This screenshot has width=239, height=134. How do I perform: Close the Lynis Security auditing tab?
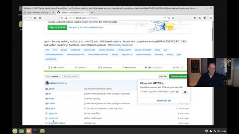coord(53,13)
